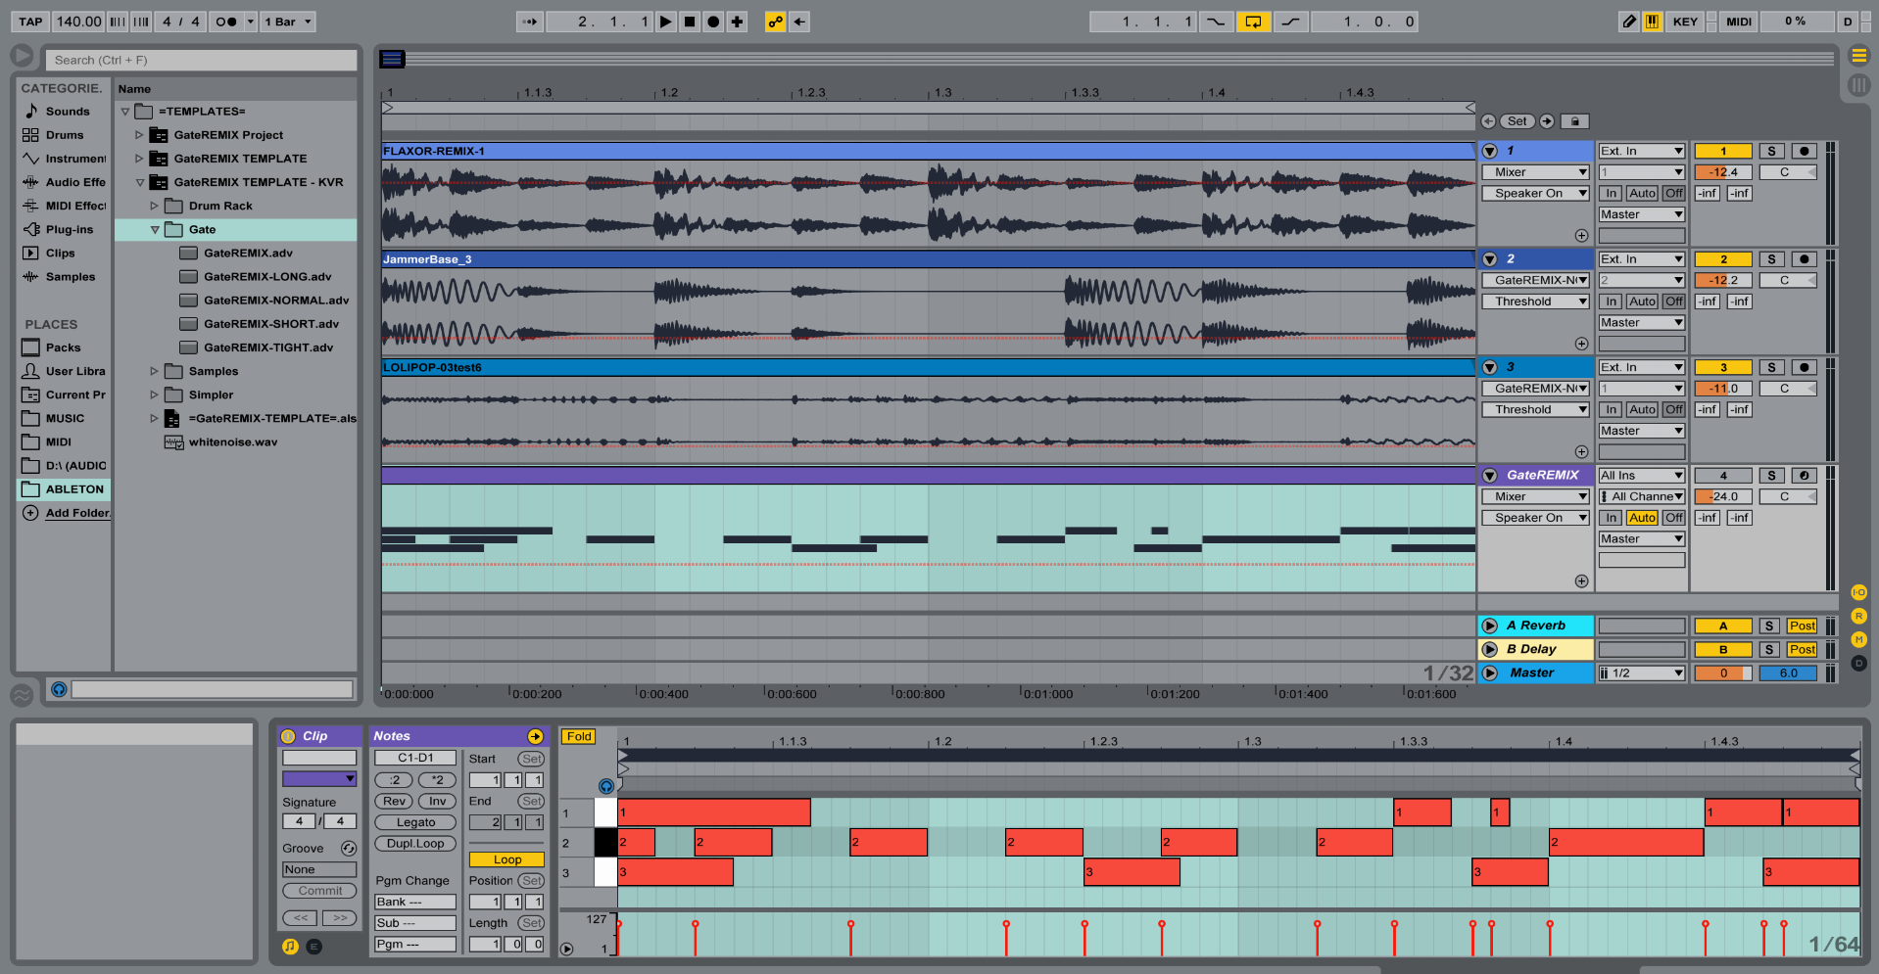Click Add Folder link
The image size is (1879, 974).
click(77, 513)
